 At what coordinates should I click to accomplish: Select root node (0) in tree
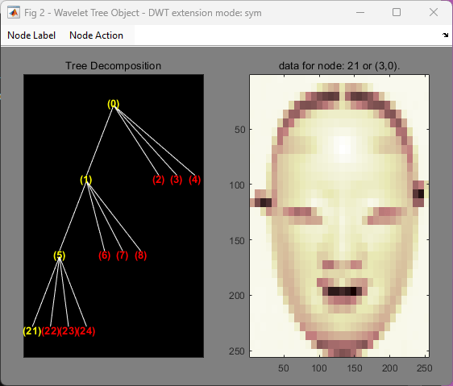point(113,104)
